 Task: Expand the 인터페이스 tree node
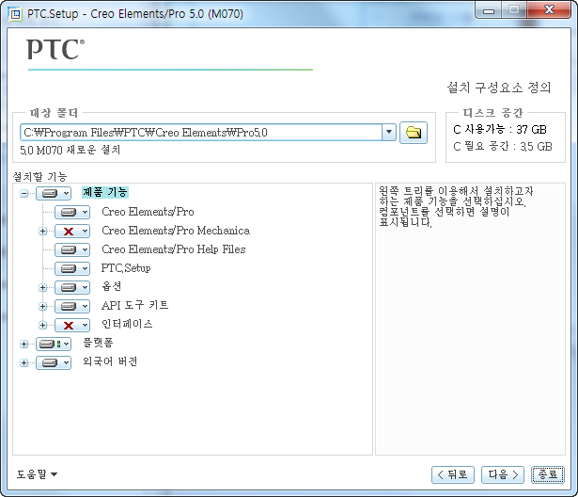pos(42,325)
